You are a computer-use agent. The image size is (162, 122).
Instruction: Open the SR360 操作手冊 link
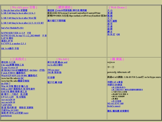coord(10,48)
